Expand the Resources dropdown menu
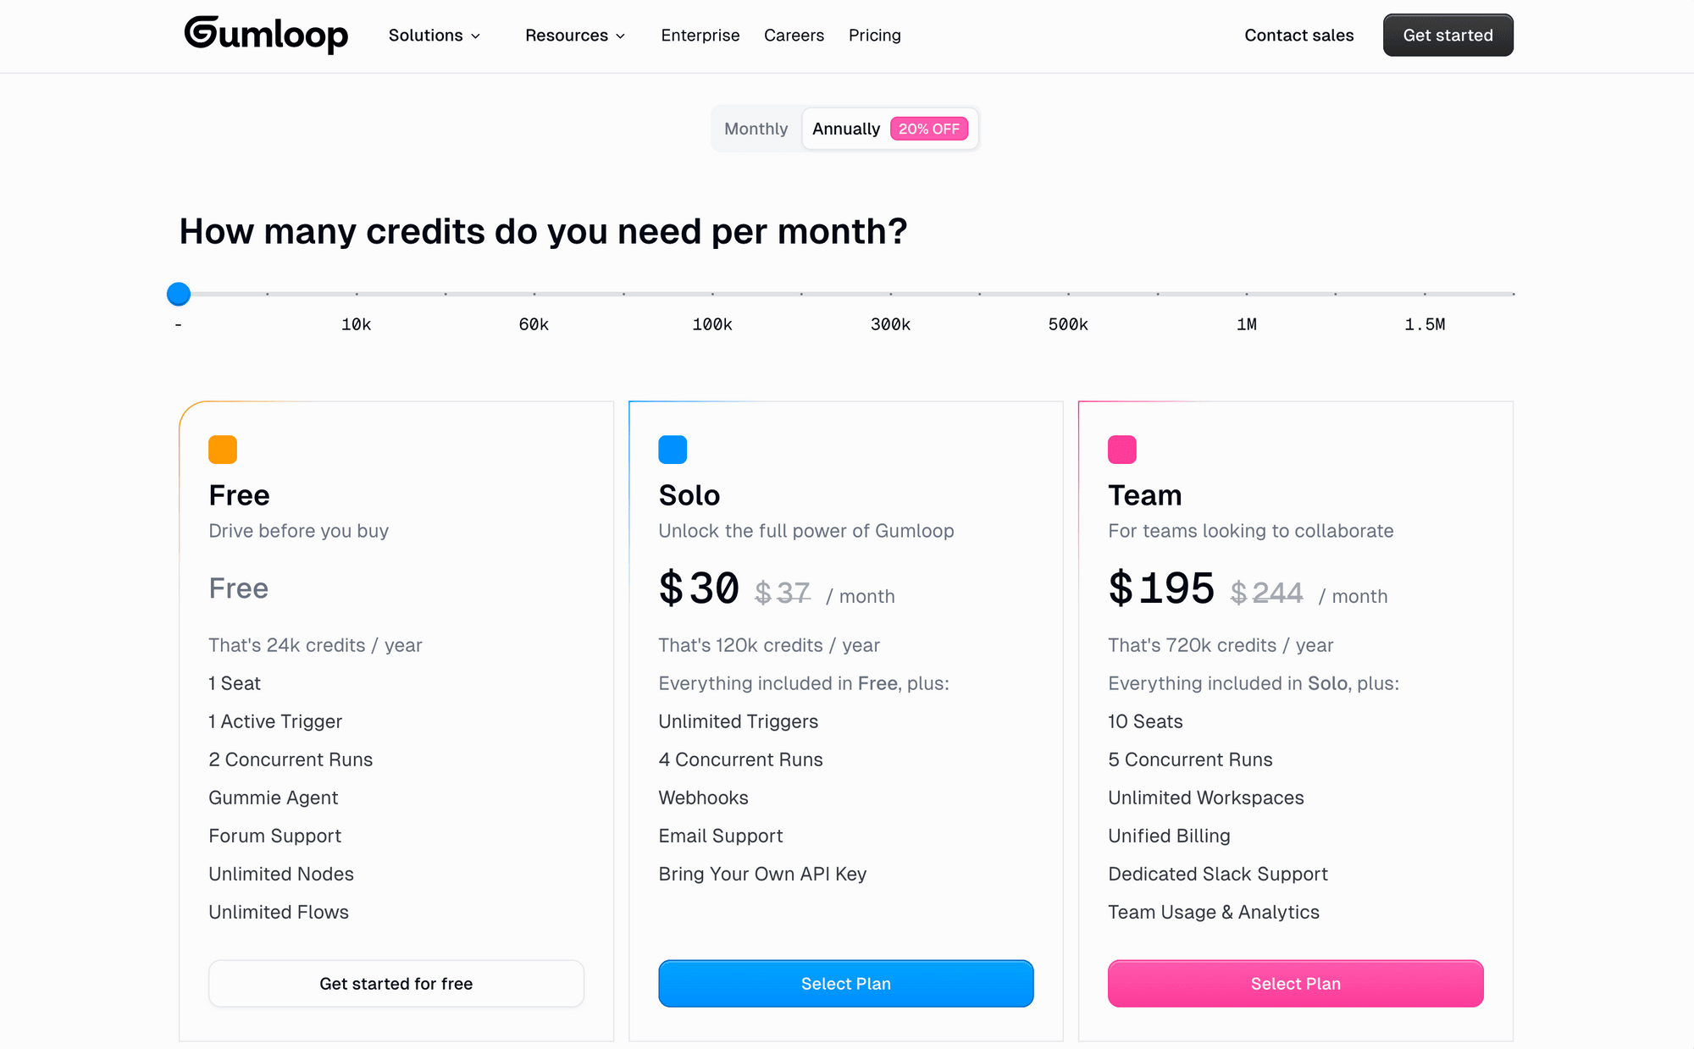The image size is (1694, 1049). [575, 36]
